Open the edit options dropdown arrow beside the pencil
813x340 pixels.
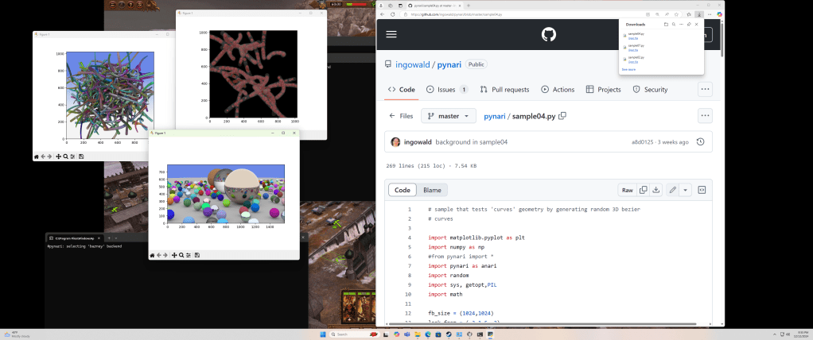(x=684, y=190)
